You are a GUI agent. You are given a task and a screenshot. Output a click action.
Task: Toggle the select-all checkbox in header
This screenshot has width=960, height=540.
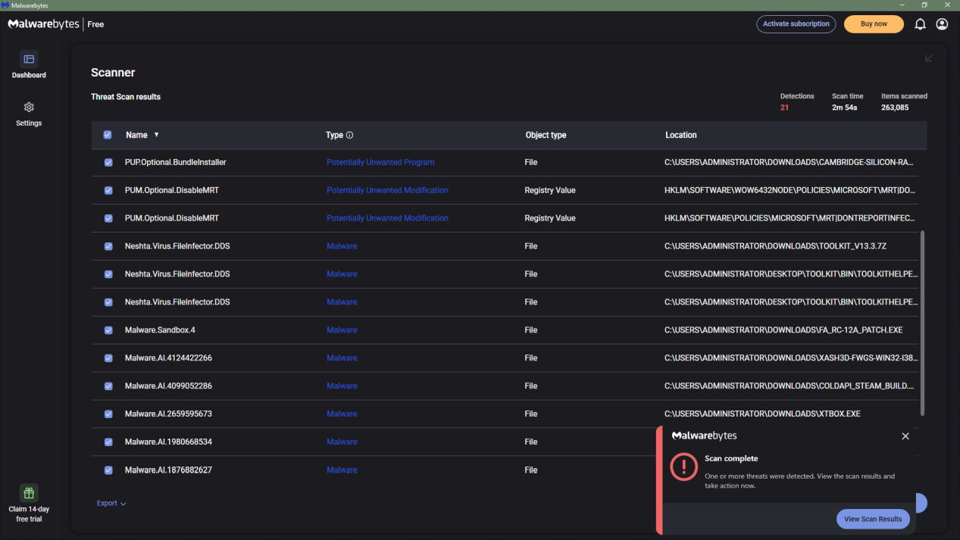pos(108,135)
